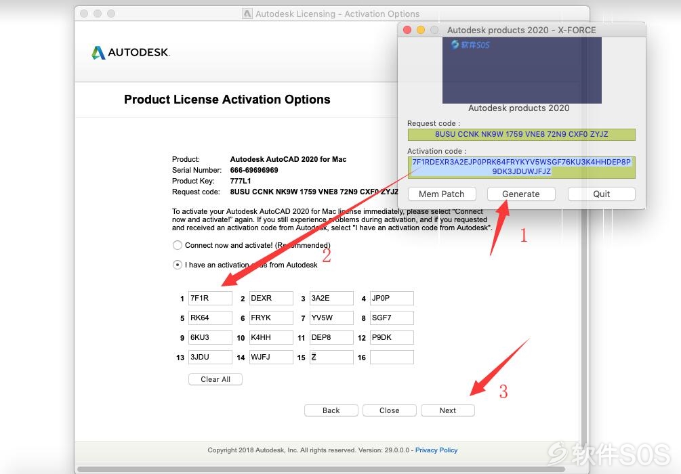Click the Autodesk Licensing title bar icon
The image size is (681, 474).
coord(247,14)
